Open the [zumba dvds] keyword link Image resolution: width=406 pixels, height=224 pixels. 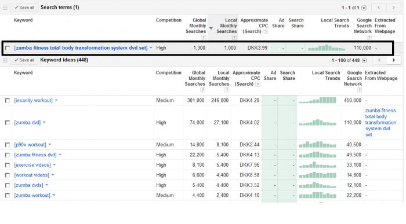(x=29, y=185)
